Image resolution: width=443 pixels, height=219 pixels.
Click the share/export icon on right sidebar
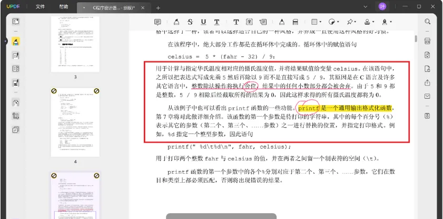(427, 82)
